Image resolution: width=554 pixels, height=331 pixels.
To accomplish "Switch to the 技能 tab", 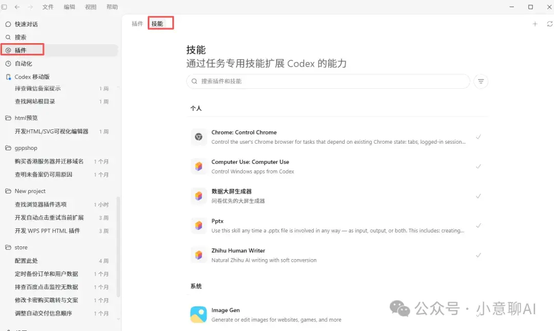I will pos(157,23).
